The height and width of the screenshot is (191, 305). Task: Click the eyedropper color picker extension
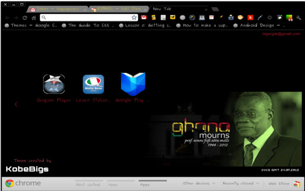tap(260, 18)
